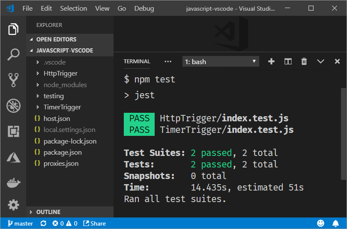Open the Search view in activity bar
The width and height of the screenshot is (347, 229).
[13, 55]
